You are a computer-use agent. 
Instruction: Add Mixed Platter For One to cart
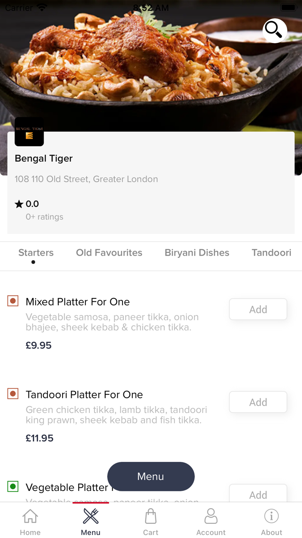point(258,309)
